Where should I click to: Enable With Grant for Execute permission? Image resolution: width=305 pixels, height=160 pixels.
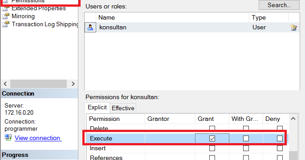(246, 139)
